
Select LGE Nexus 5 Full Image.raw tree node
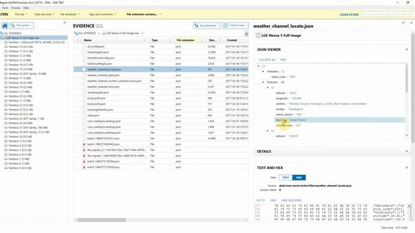23,38
